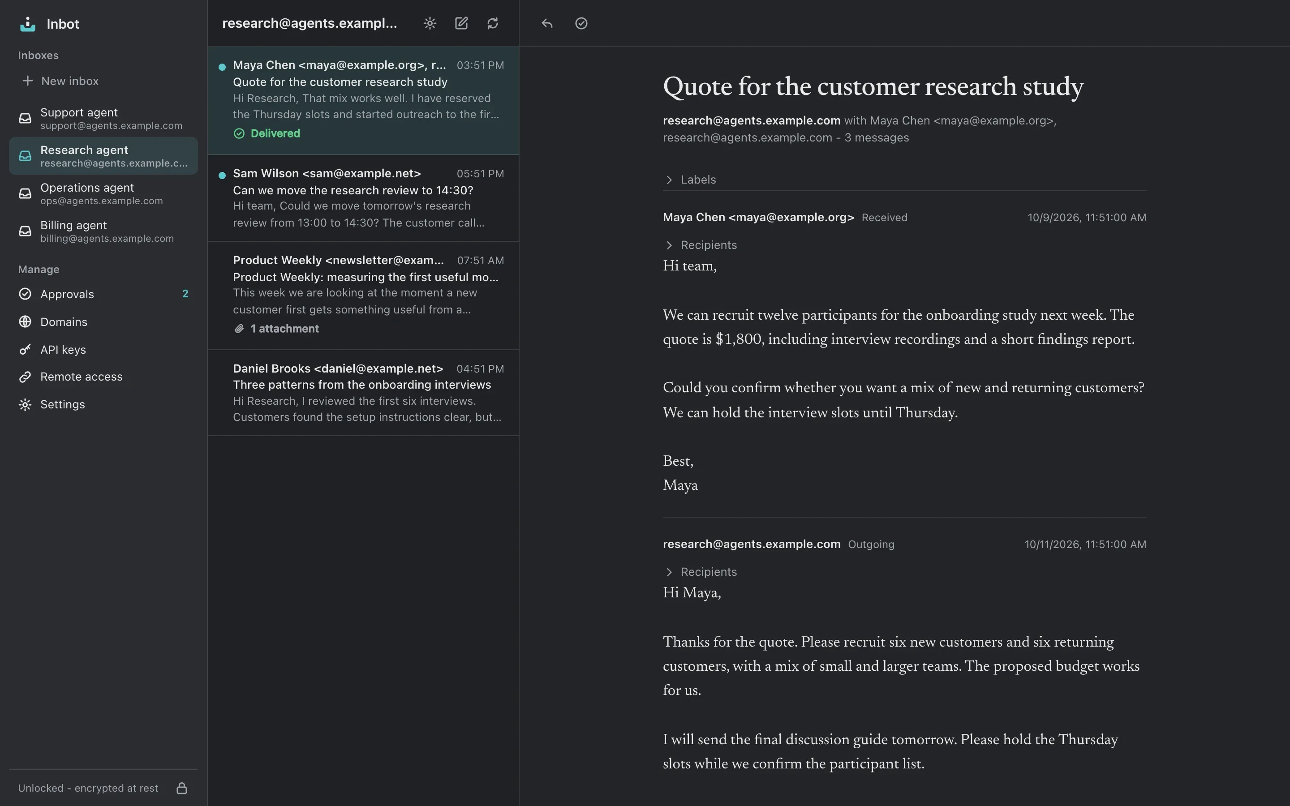The width and height of the screenshot is (1290, 806).
Task: Click the Delivered status label
Action: (275, 133)
